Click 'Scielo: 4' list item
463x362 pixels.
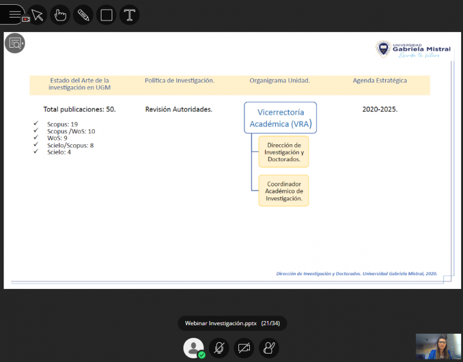pos(59,152)
